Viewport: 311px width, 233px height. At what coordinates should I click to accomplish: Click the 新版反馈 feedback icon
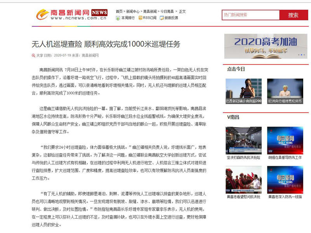(161, 18)
